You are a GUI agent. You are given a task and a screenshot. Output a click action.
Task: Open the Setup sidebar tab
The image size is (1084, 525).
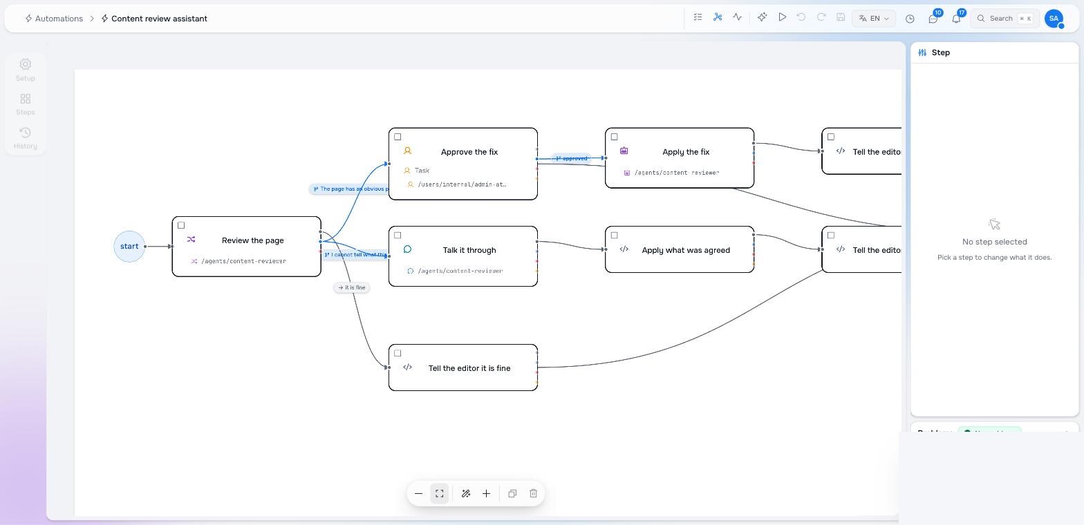26,70
